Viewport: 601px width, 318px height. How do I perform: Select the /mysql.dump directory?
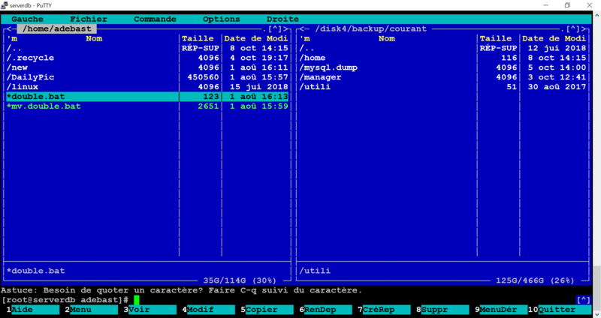[x=443, y=67]
